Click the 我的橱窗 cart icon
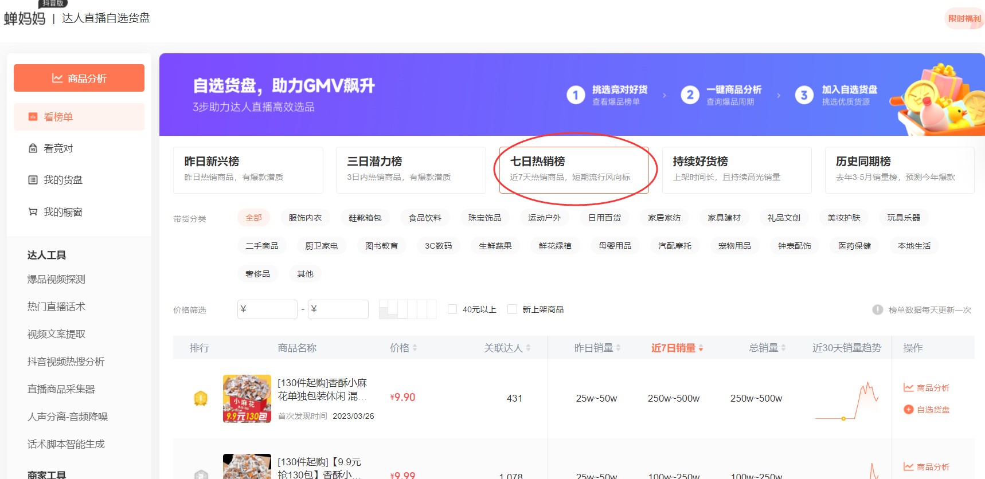 point(33,212)
